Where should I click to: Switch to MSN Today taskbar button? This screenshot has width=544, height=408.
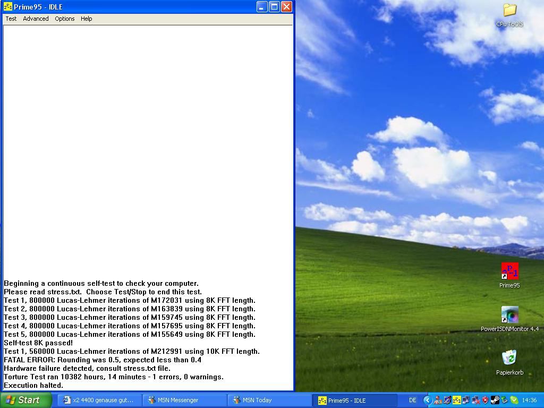pos(269,400)
